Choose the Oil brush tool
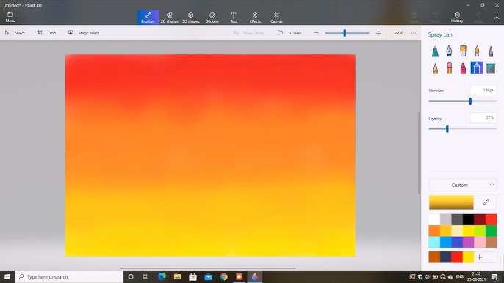Viewport: 504px width, 283px height. 463,51
